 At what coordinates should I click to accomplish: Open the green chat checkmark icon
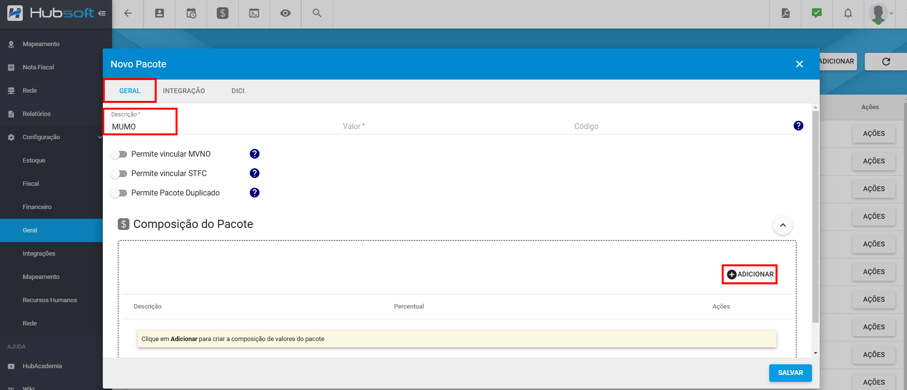(x=817, y=13)
